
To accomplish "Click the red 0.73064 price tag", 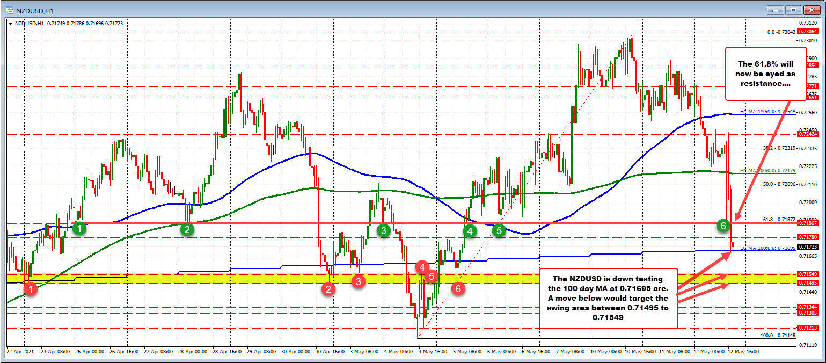I will pos(807,32).
